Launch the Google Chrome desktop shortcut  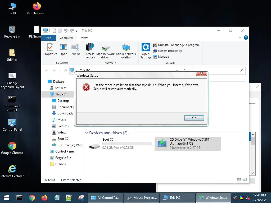pos(12,148)
